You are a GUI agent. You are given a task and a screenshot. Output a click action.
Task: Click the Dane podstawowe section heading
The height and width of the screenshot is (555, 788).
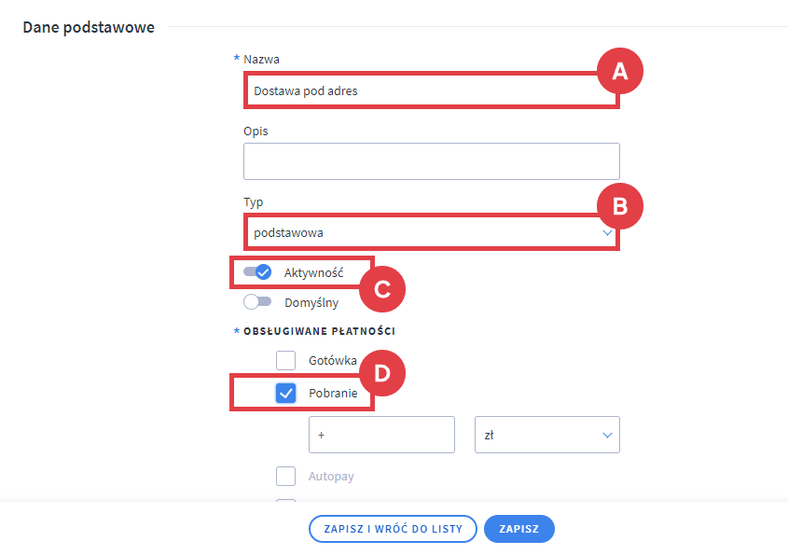pyautogui.click(x=89, y=27)
